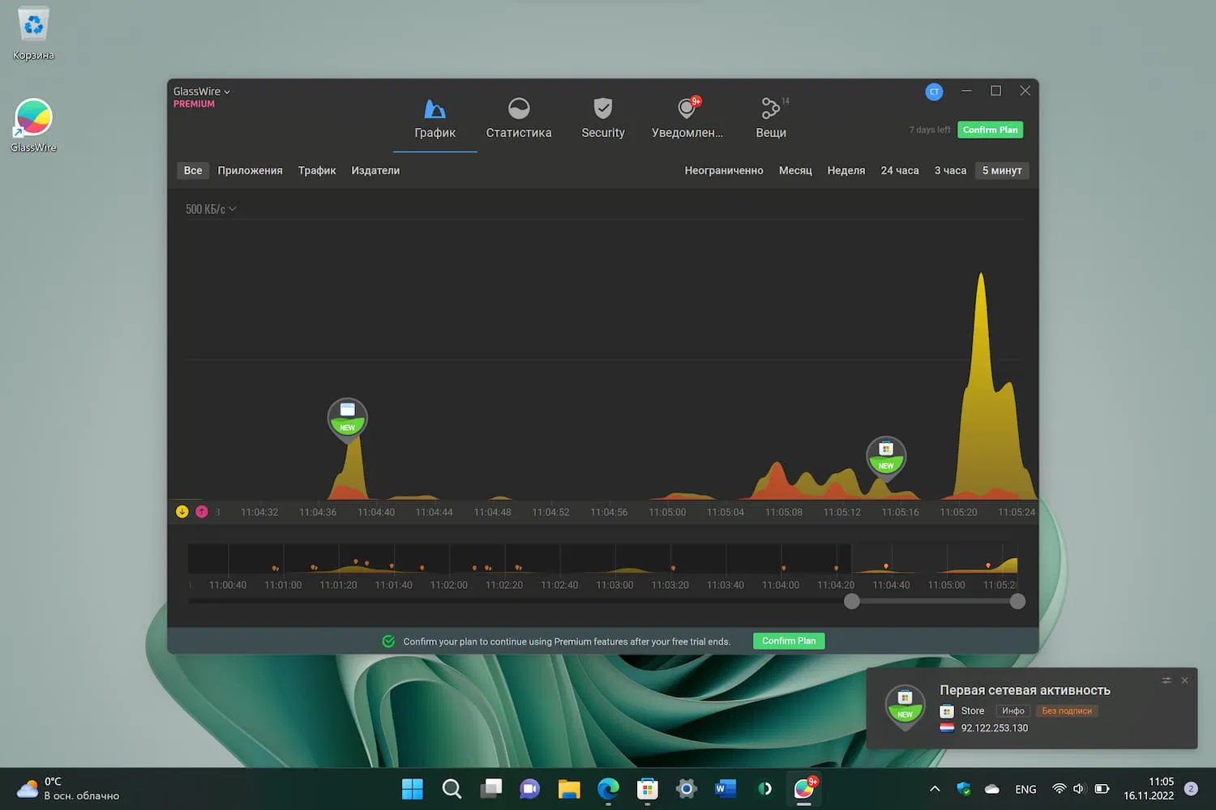Filter graph by Трафик
This screenshot has height=810, width=1216.
(317, 170)
